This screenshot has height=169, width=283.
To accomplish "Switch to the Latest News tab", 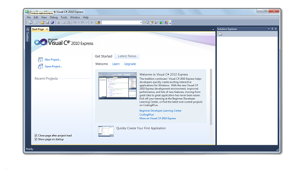I will coord(127,56).
